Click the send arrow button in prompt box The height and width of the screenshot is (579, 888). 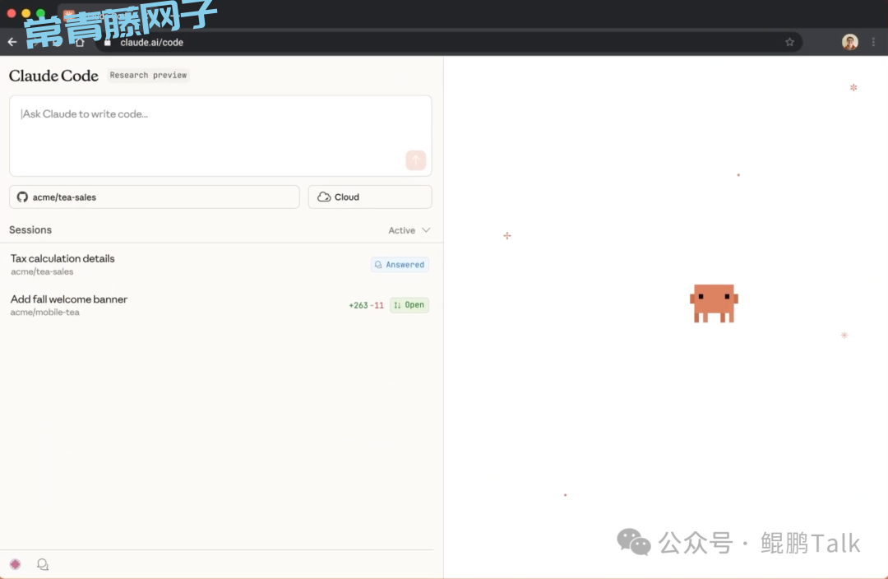415,160
